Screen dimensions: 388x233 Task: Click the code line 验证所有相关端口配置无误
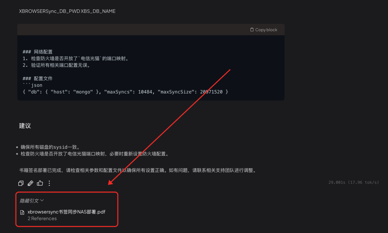tap(57, 65)
